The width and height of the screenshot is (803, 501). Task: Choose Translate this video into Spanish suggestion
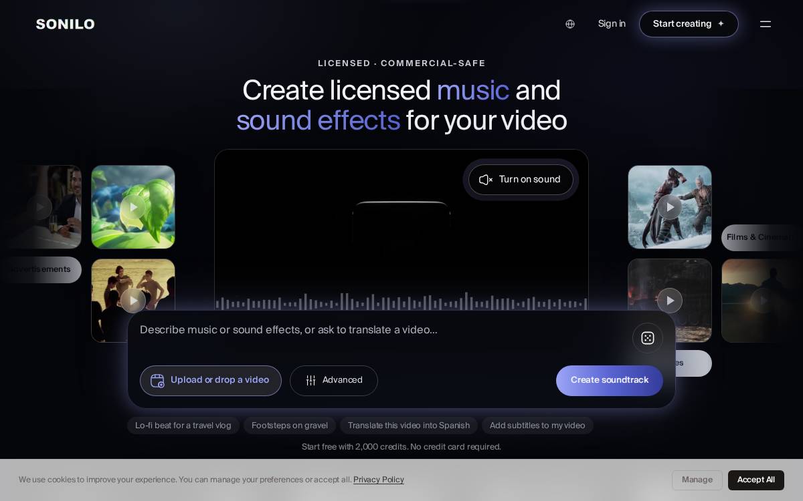point(409,426)
